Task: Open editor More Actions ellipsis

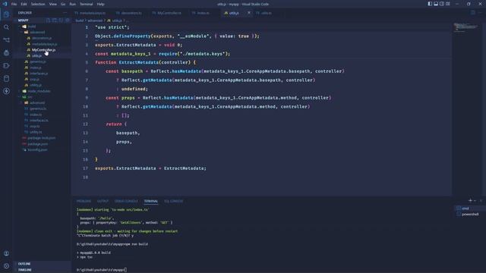Action: [x=480, y=13]
